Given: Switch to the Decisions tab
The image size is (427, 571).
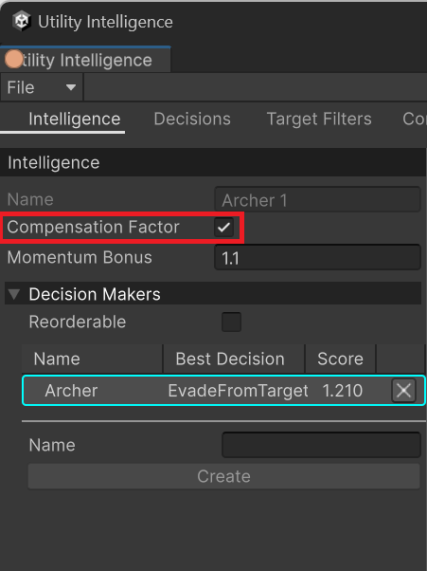Looking at the screenshot, I should pyautogui.click(x=192, y=119).
